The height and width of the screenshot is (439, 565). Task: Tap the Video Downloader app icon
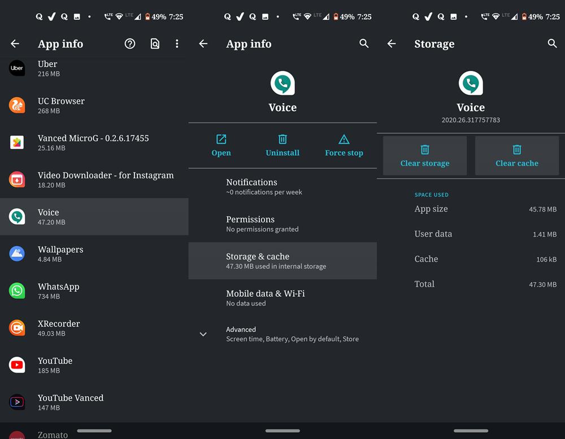pyautogui.click(x=17, y=179)
